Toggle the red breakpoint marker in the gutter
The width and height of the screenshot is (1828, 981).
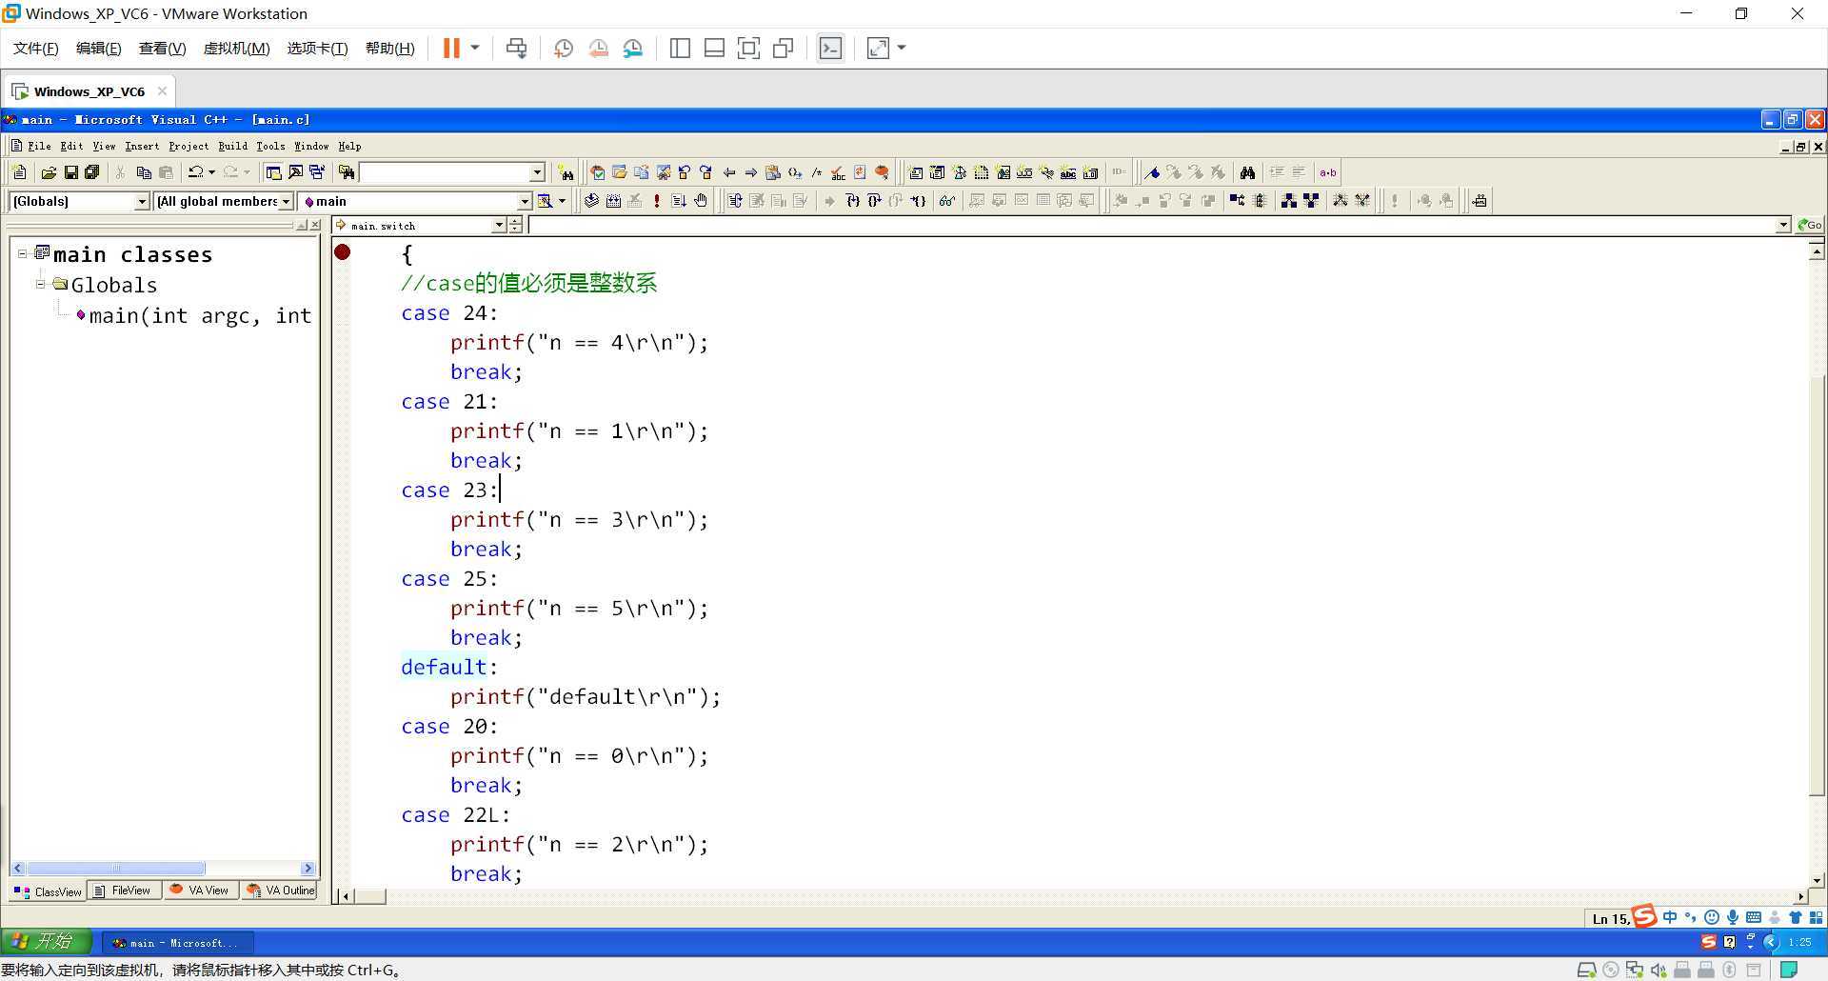pos(343,252)
